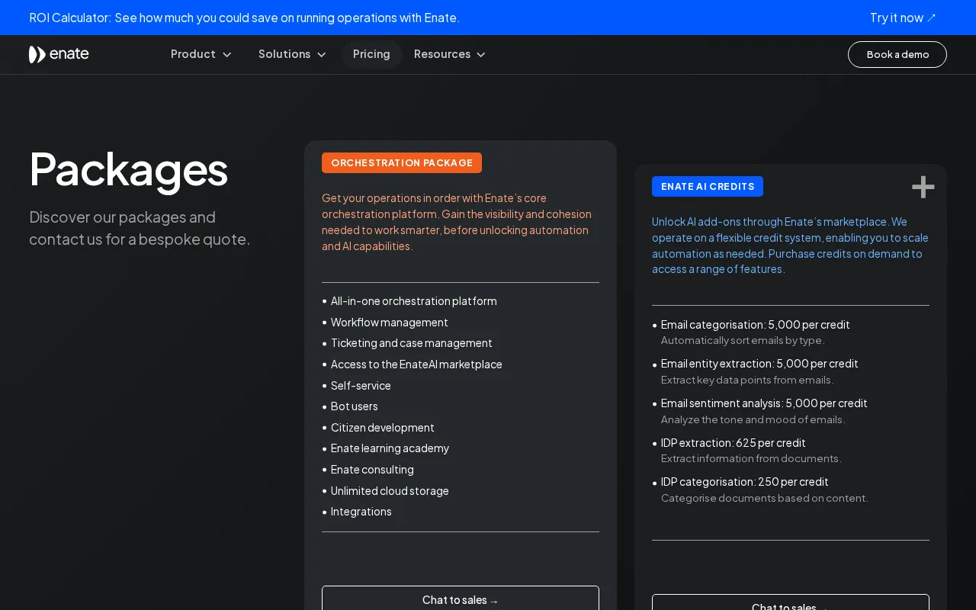
Task: Select 'All-in-one orchestration platform' item
Action: coord(413,301)
